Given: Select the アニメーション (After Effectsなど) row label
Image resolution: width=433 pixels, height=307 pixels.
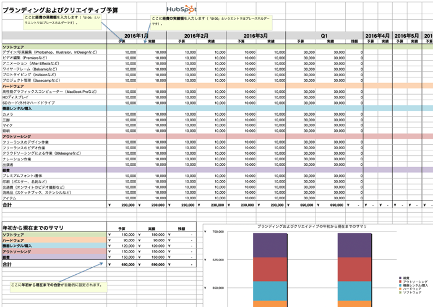Looking at the screenshot, I should tap(31, 64).
